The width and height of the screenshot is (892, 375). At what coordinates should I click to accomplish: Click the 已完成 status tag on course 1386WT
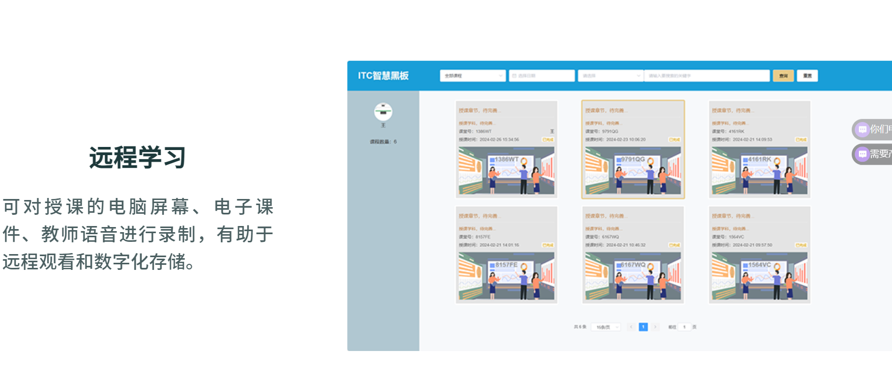click(548, 139)
